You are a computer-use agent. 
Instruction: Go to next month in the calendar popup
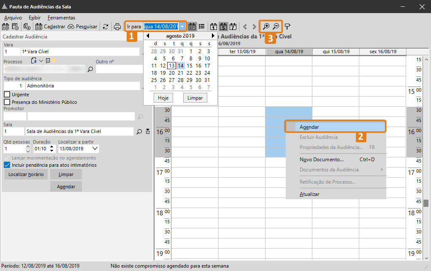tap(213, 36)
